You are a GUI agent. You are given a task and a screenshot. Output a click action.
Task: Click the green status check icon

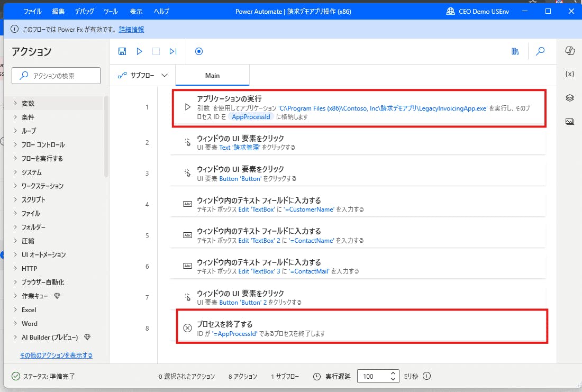coord(15,377)
